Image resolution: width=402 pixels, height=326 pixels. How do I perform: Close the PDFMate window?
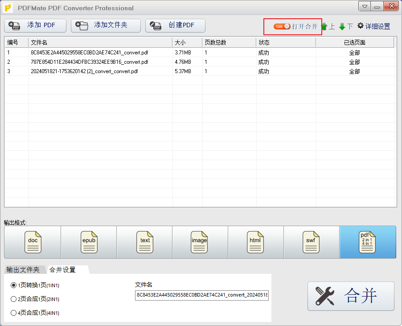point(391,6)
